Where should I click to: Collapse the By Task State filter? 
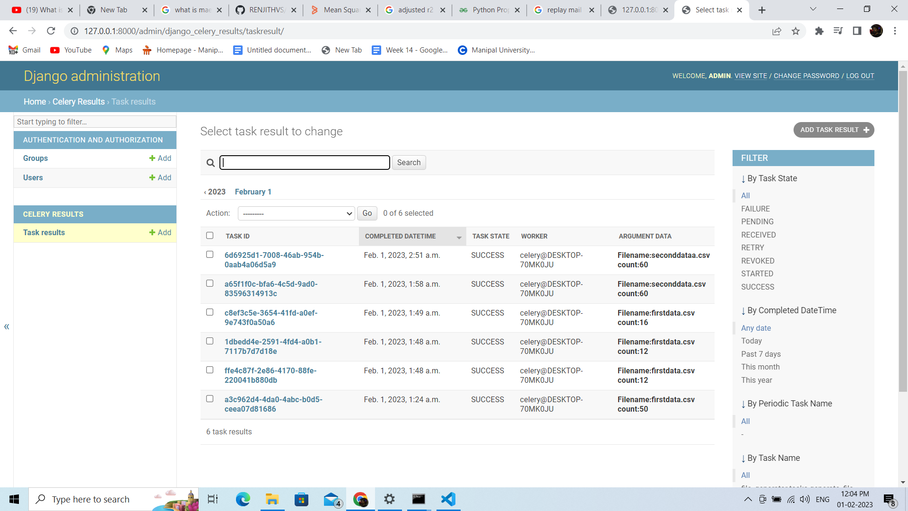coord(769,178)
